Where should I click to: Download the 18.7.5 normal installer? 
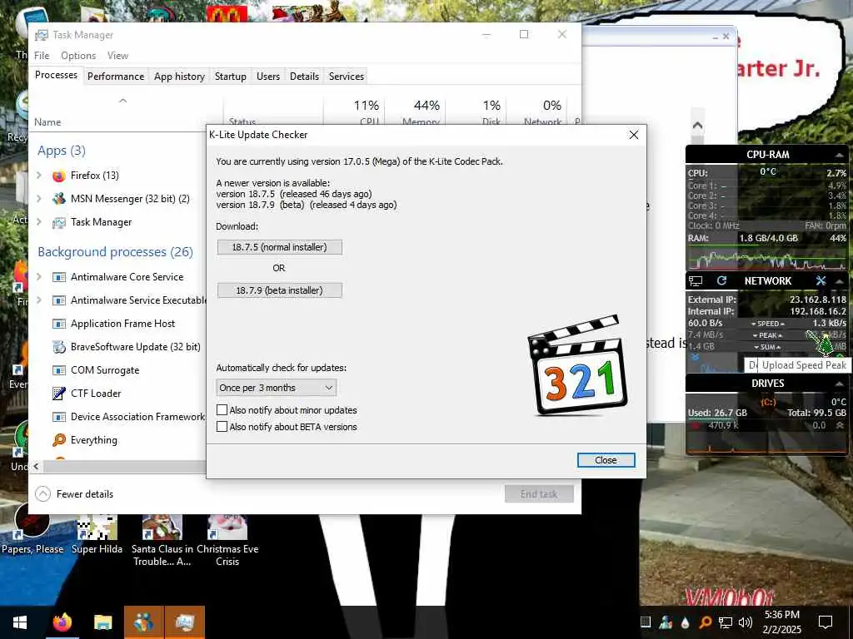[x=280, y=247]
